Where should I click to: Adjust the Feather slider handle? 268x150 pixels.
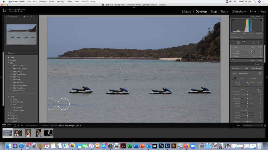249,54
